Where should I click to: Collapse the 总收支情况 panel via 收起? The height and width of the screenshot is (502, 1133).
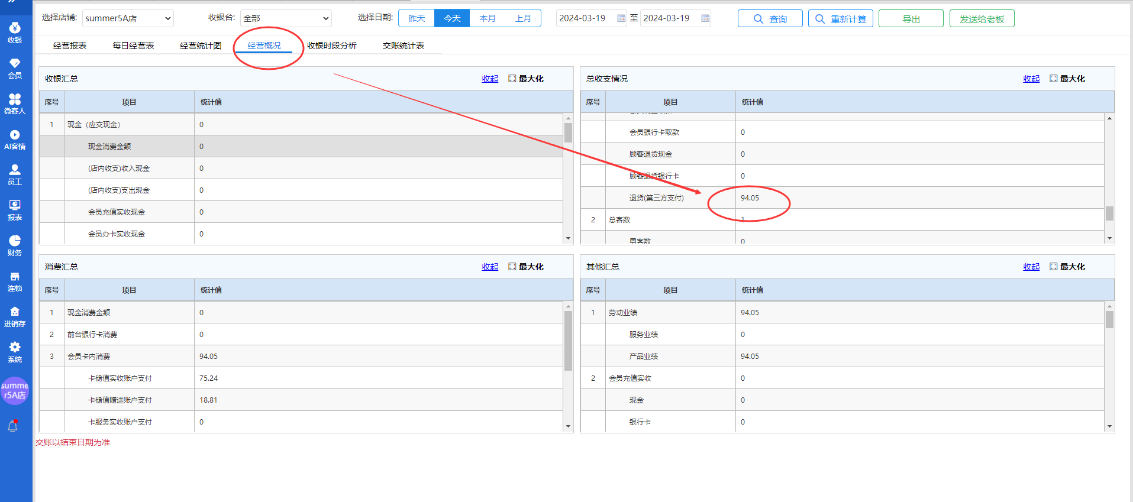(1031, 79)
